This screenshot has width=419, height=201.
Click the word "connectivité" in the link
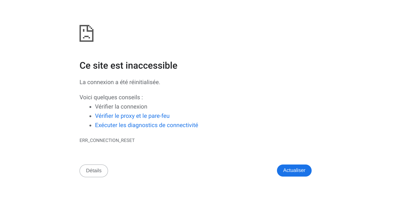coord(182,125)
